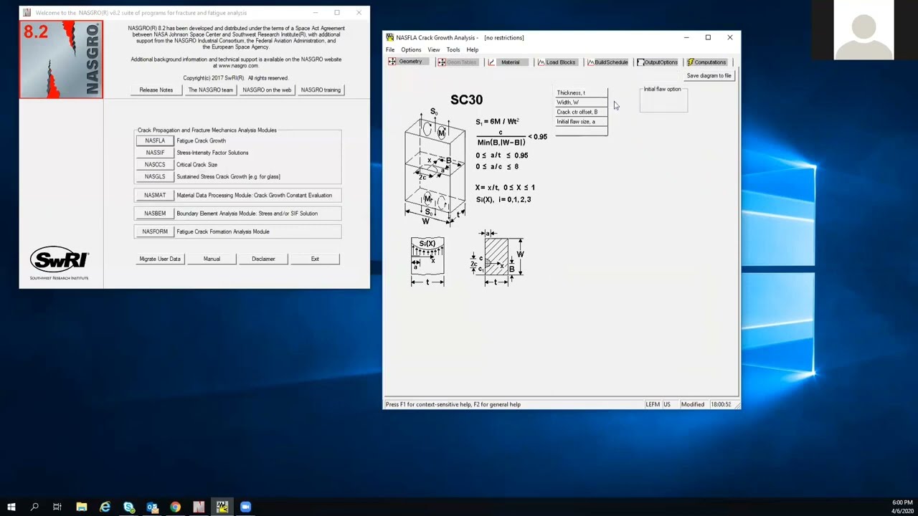Image resolution: width=918 pixels, height=516 pixels.
Task: Open the Help menu in NASFLA
Action: [473, 49]
